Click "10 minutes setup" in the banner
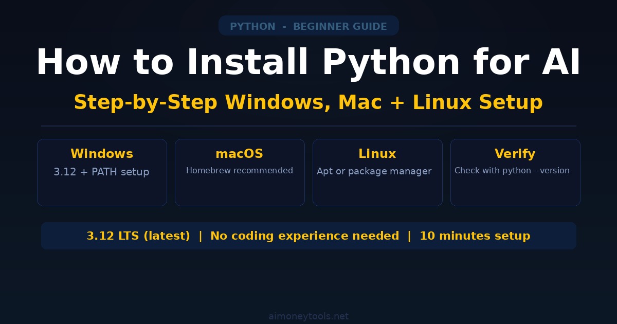Image resolution: width=617 pixels, height=324 pixels. click(x=475, y=236)
